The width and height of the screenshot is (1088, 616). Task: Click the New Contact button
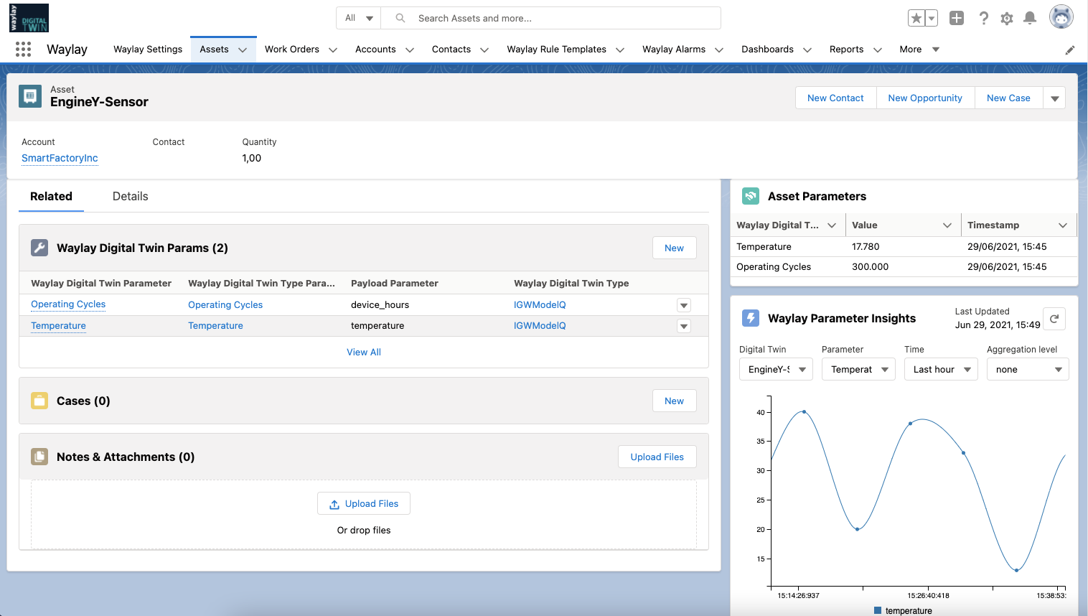click(x=835, y=98)
